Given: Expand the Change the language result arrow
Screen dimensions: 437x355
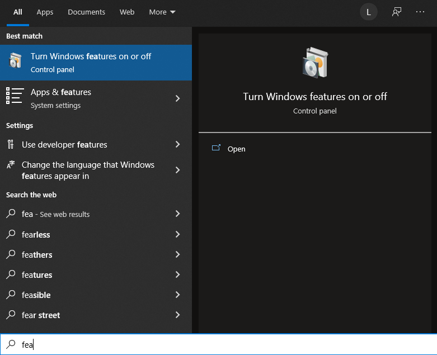Looking at the screenshot, I should [177, 170].
